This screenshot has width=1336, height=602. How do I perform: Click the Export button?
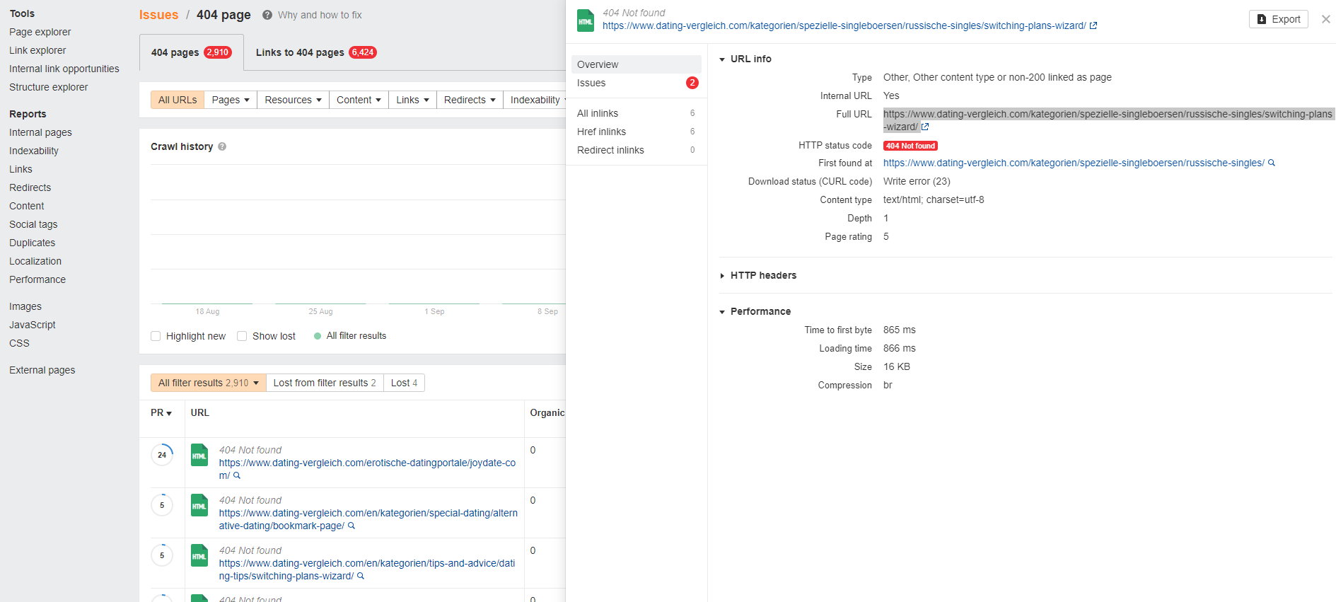tap(1279, 19)
